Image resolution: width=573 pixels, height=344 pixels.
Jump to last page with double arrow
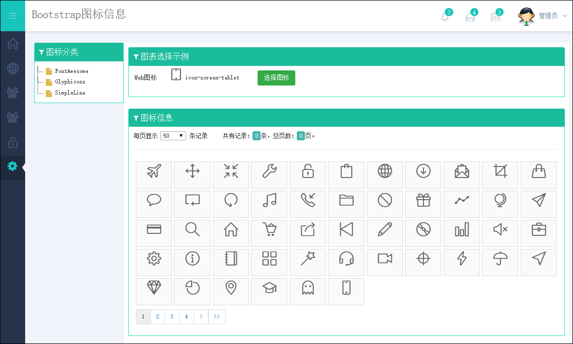pos(217,317)
